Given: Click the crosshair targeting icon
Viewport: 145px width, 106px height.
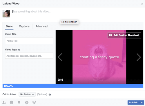Looking at the screenshot, I should tap(27, 103).
